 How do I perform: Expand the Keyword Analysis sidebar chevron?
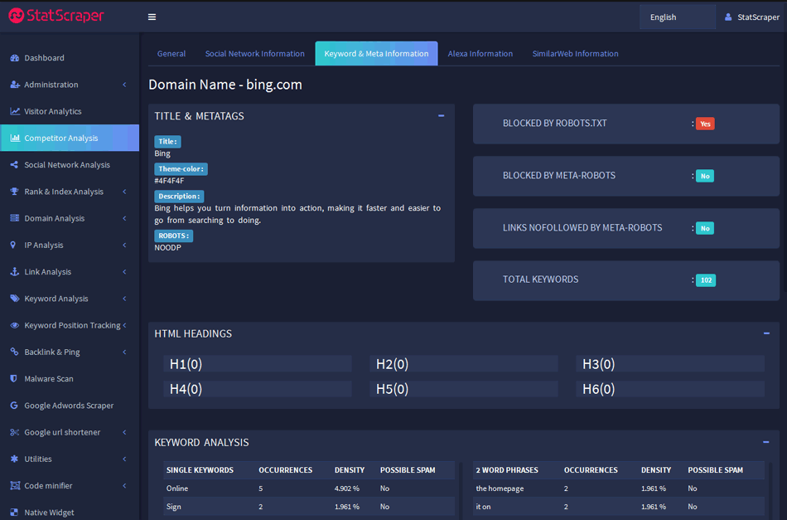coord(124,298)
